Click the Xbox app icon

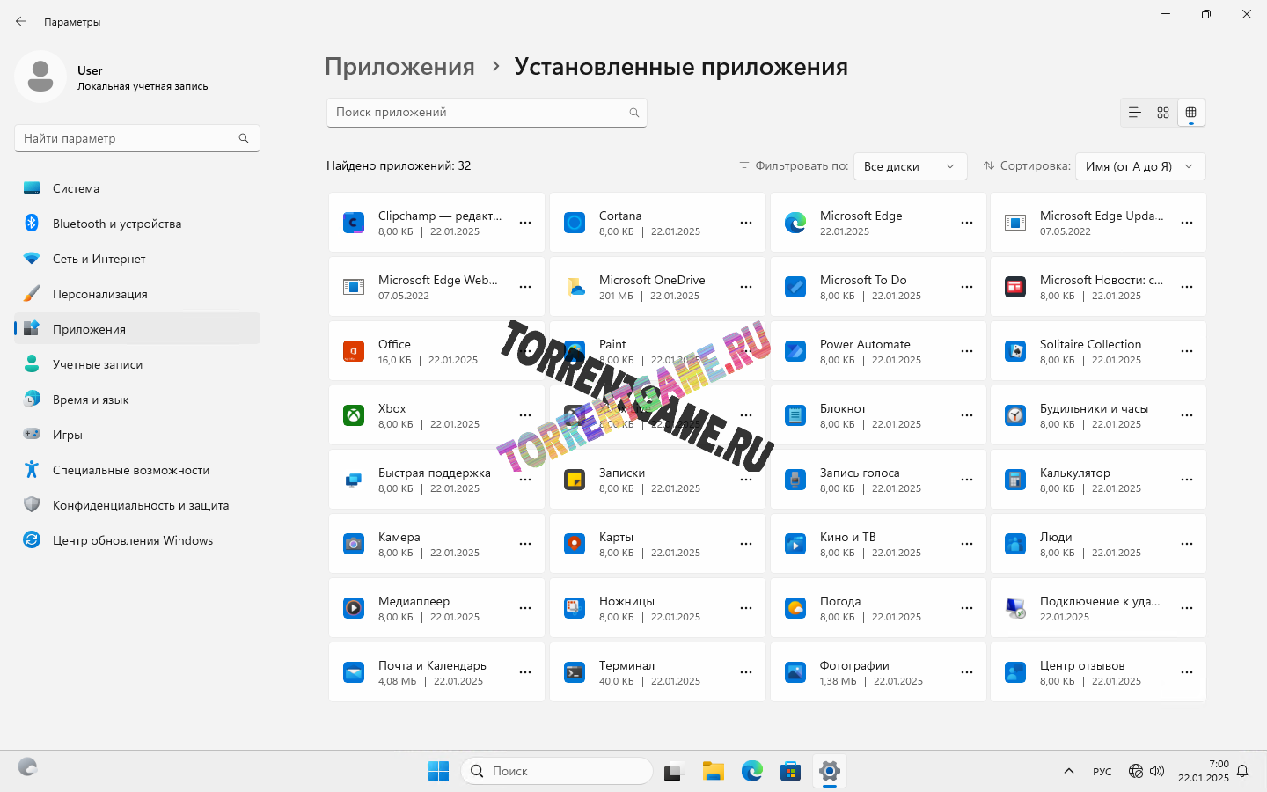(x=354, y=415)
